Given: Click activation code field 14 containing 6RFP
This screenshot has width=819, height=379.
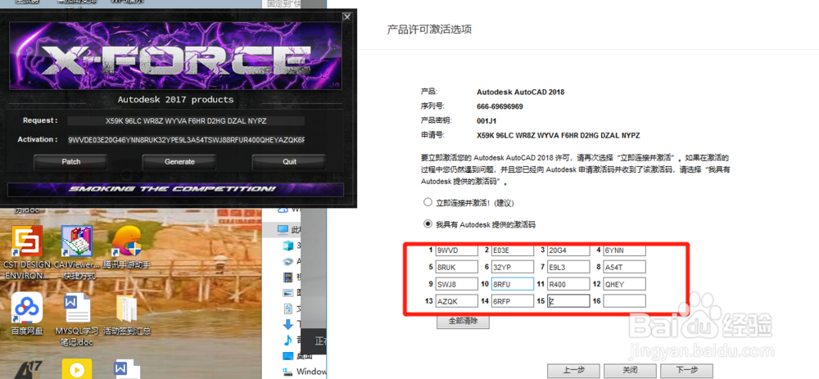Looking at the screenshot, I should [513, 300].
